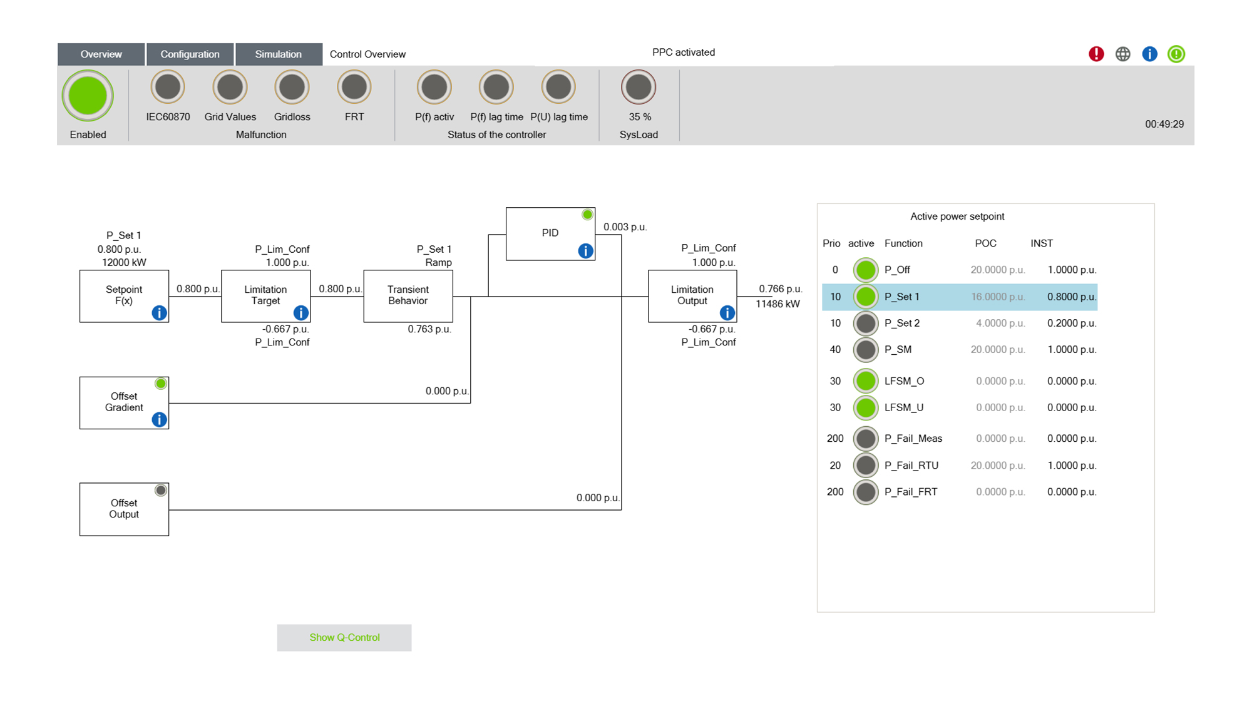This screenshot has width=1252, height=704.
Task: Click the SysLoad 35 % indicator
Action: click(x=639, y=87)
